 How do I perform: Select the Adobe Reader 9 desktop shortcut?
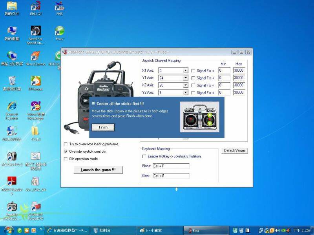[12, 186]
